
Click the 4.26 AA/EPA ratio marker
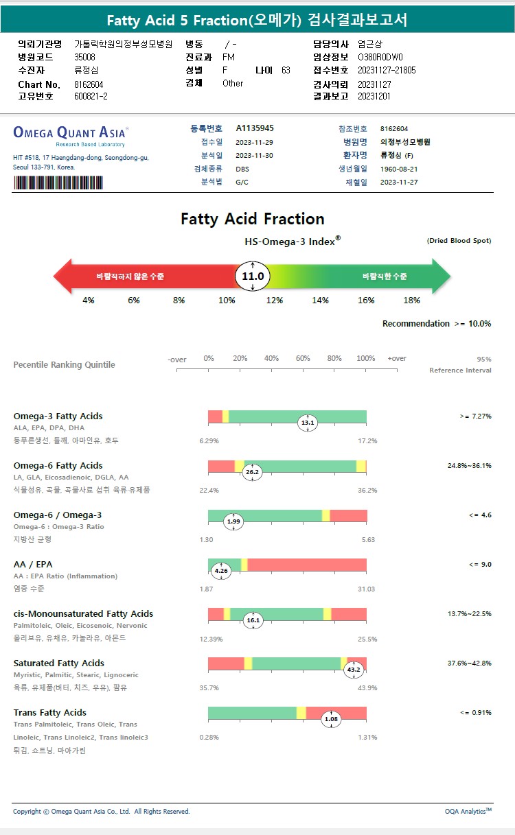pos(221,571)
